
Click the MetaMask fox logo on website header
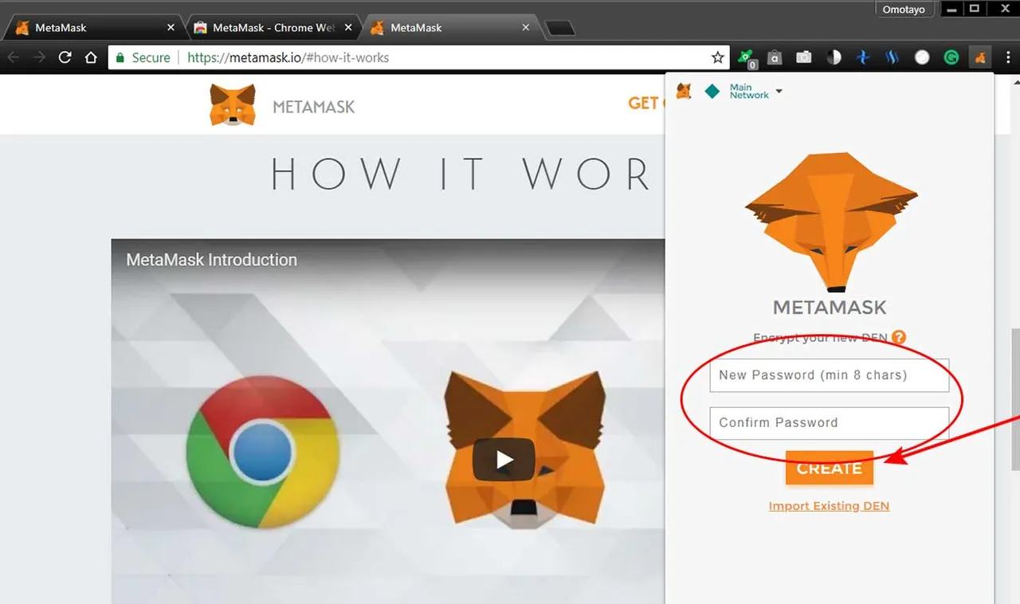(x=233, y=105)
